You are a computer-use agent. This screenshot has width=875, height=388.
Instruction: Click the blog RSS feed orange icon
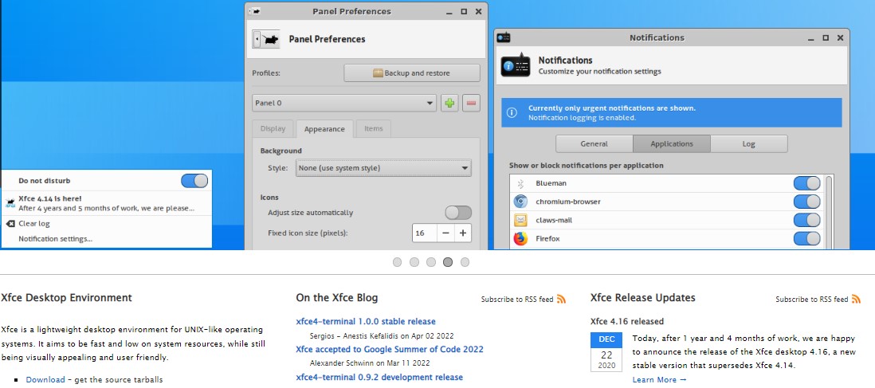point(561,300)
